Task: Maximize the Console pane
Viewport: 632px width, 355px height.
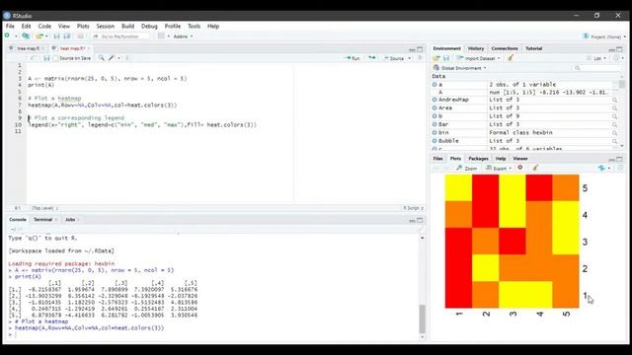Action: point(420,220)
